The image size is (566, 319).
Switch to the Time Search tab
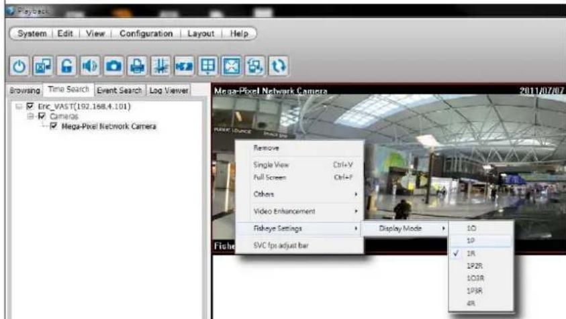(x=68, y=89)
